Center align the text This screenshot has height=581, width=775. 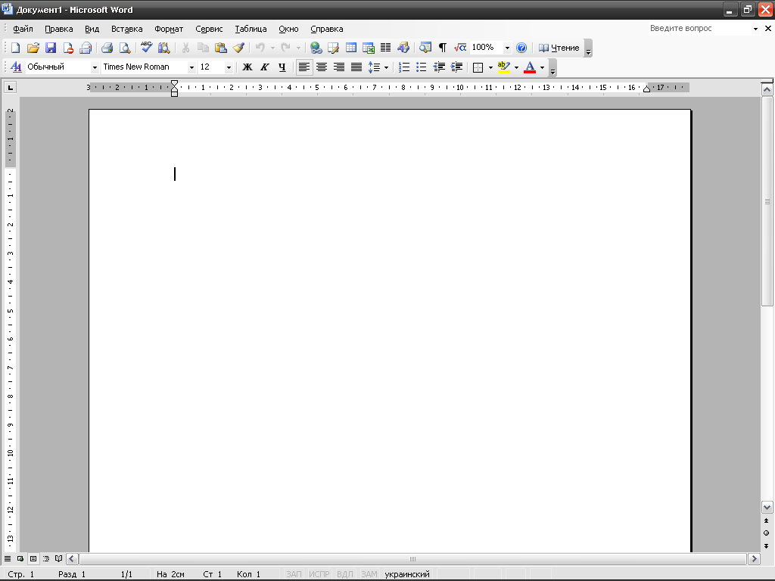(x=321, y=67)
